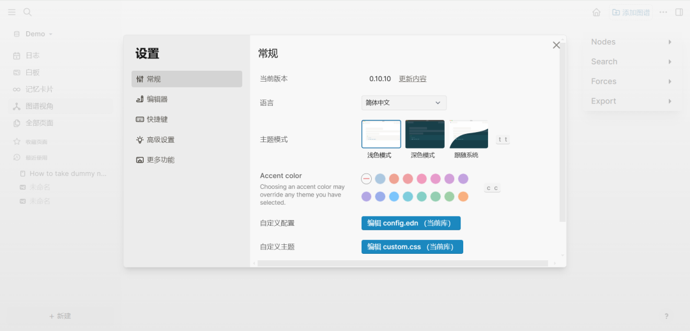The height and width of the screenshot is (331, 690).
Task: Switch to the 编辑器 settings tab
Action: pyautogui.click(x=187, y=99)
